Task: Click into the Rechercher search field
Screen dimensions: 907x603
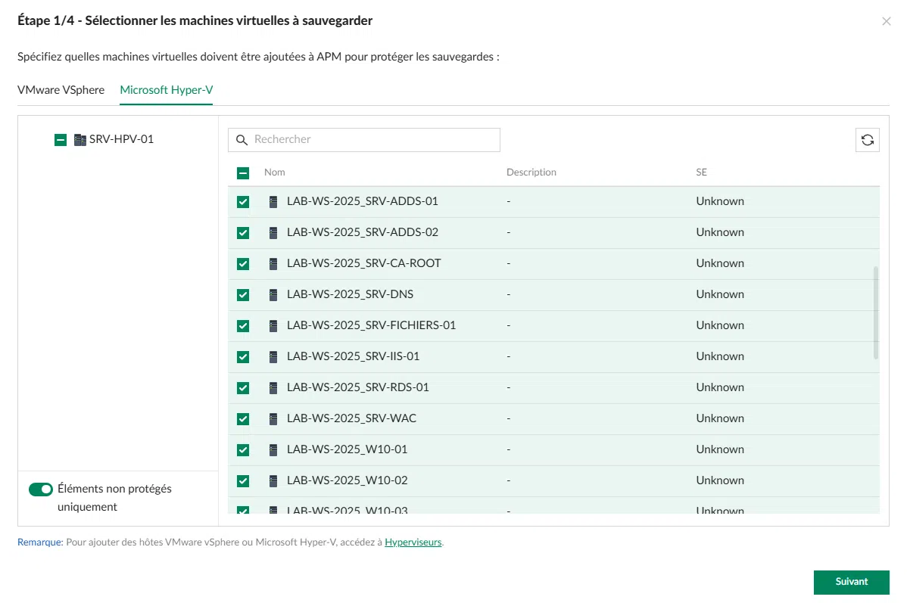Action: click(371, 140)
